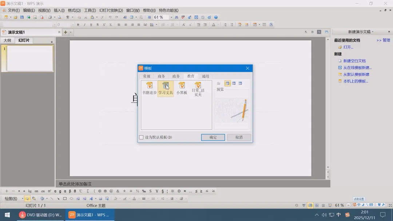Image resolution: width=393 pixels, height=221 pixels.
Task: Open the 文件(F) menu
Action: coord(13,10)
